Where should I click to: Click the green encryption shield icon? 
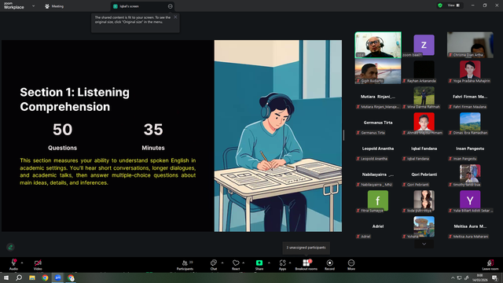coord(440,6)
